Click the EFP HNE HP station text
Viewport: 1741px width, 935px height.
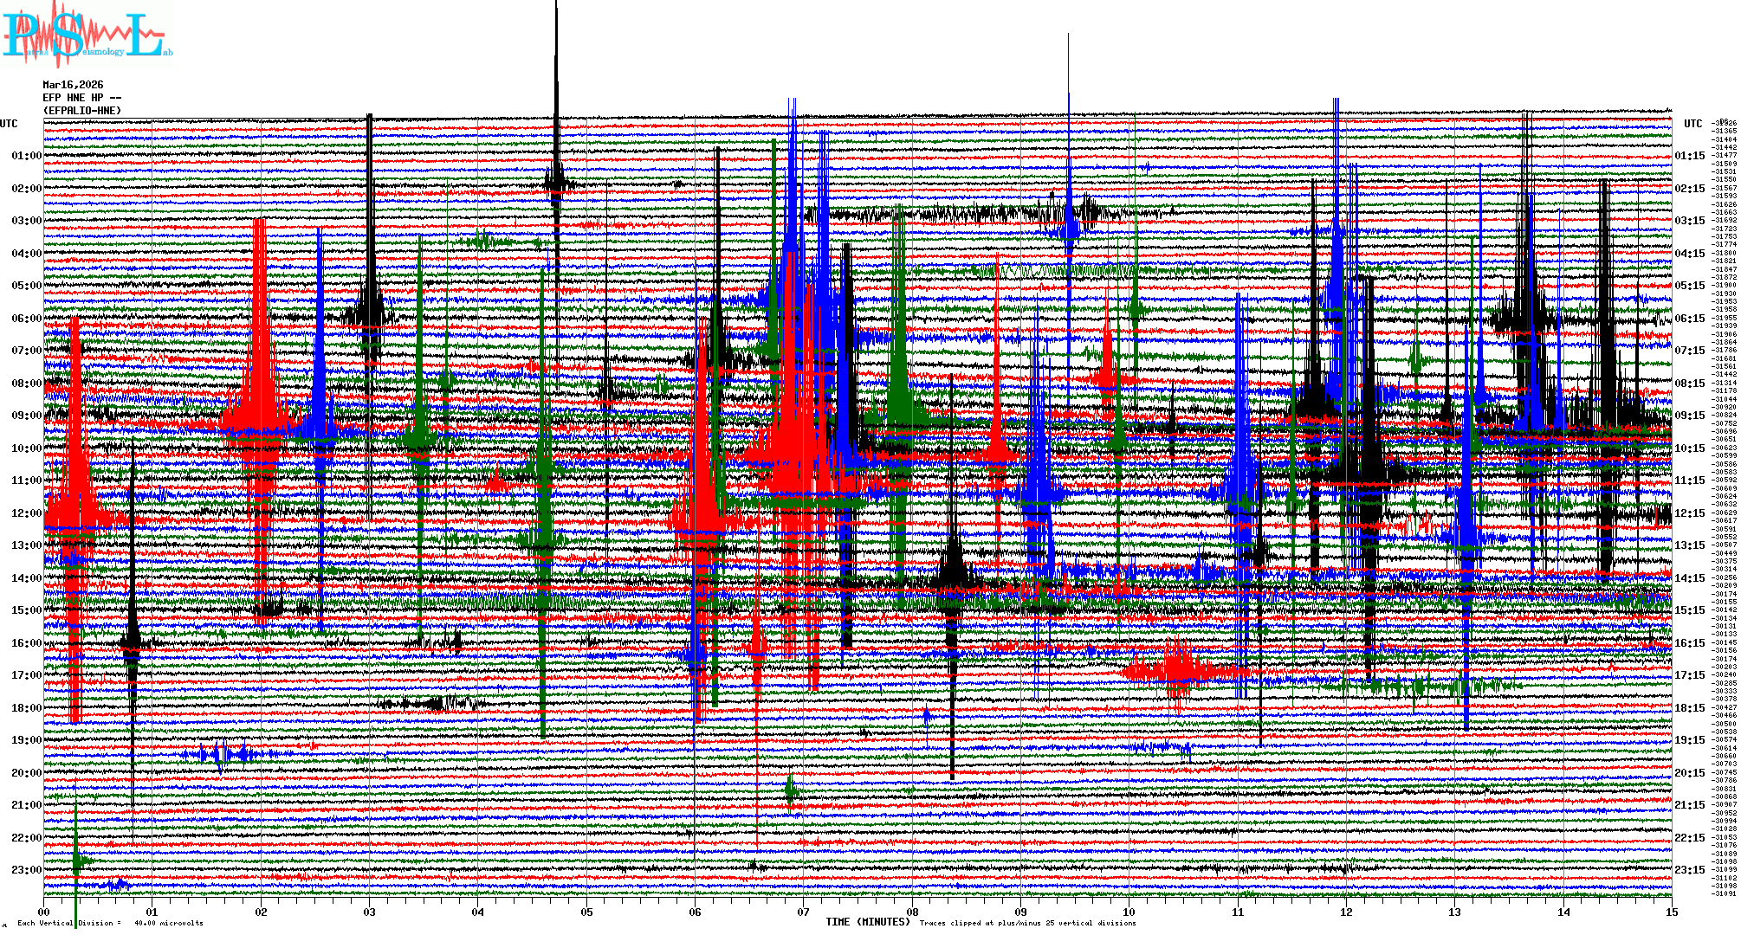coord(81,98)
